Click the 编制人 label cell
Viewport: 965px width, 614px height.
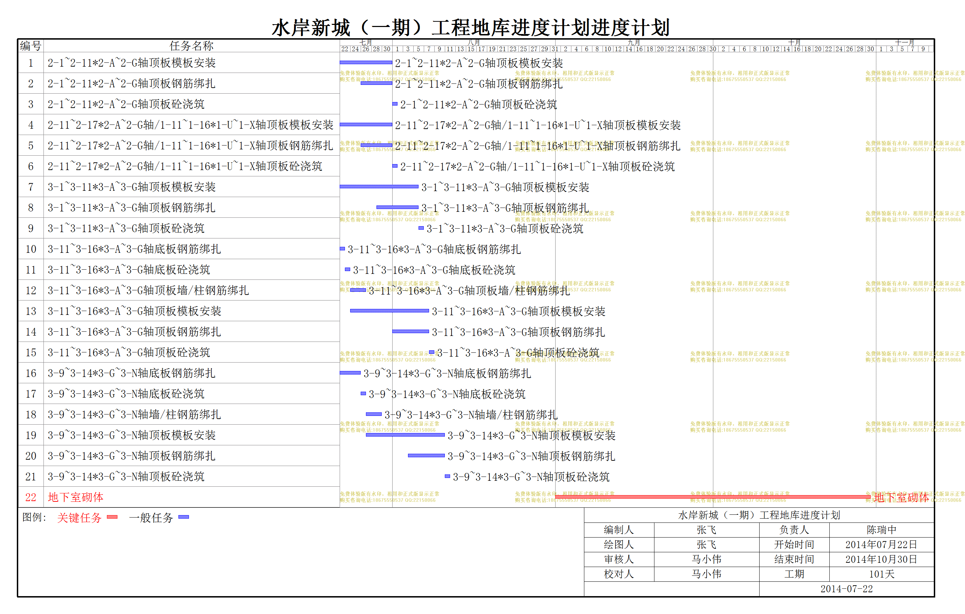[619, 530]
